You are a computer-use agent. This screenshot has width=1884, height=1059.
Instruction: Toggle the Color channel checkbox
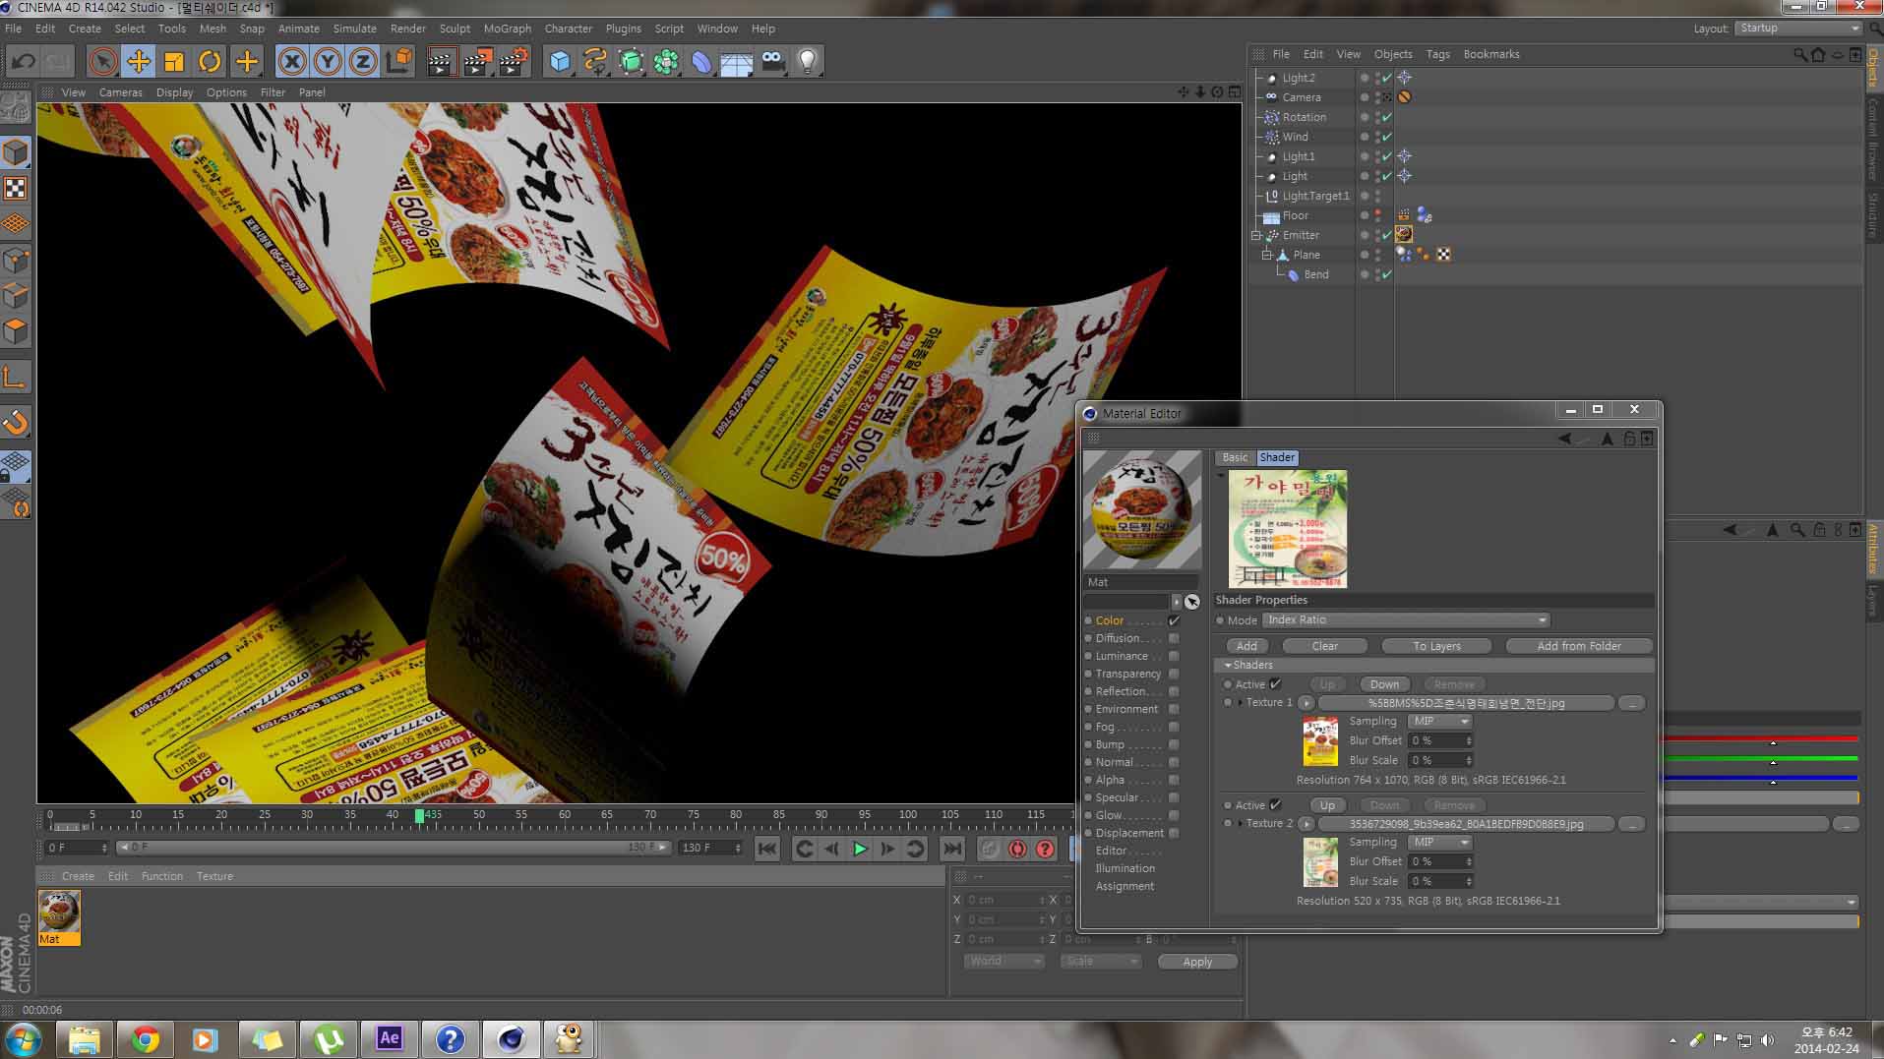(x=1174, y=620)
